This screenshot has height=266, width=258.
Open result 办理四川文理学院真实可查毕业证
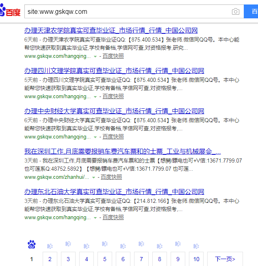pos(114,71)
